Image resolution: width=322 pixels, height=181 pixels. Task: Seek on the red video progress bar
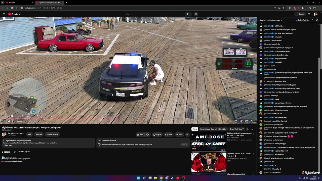[x=128, y=118]
